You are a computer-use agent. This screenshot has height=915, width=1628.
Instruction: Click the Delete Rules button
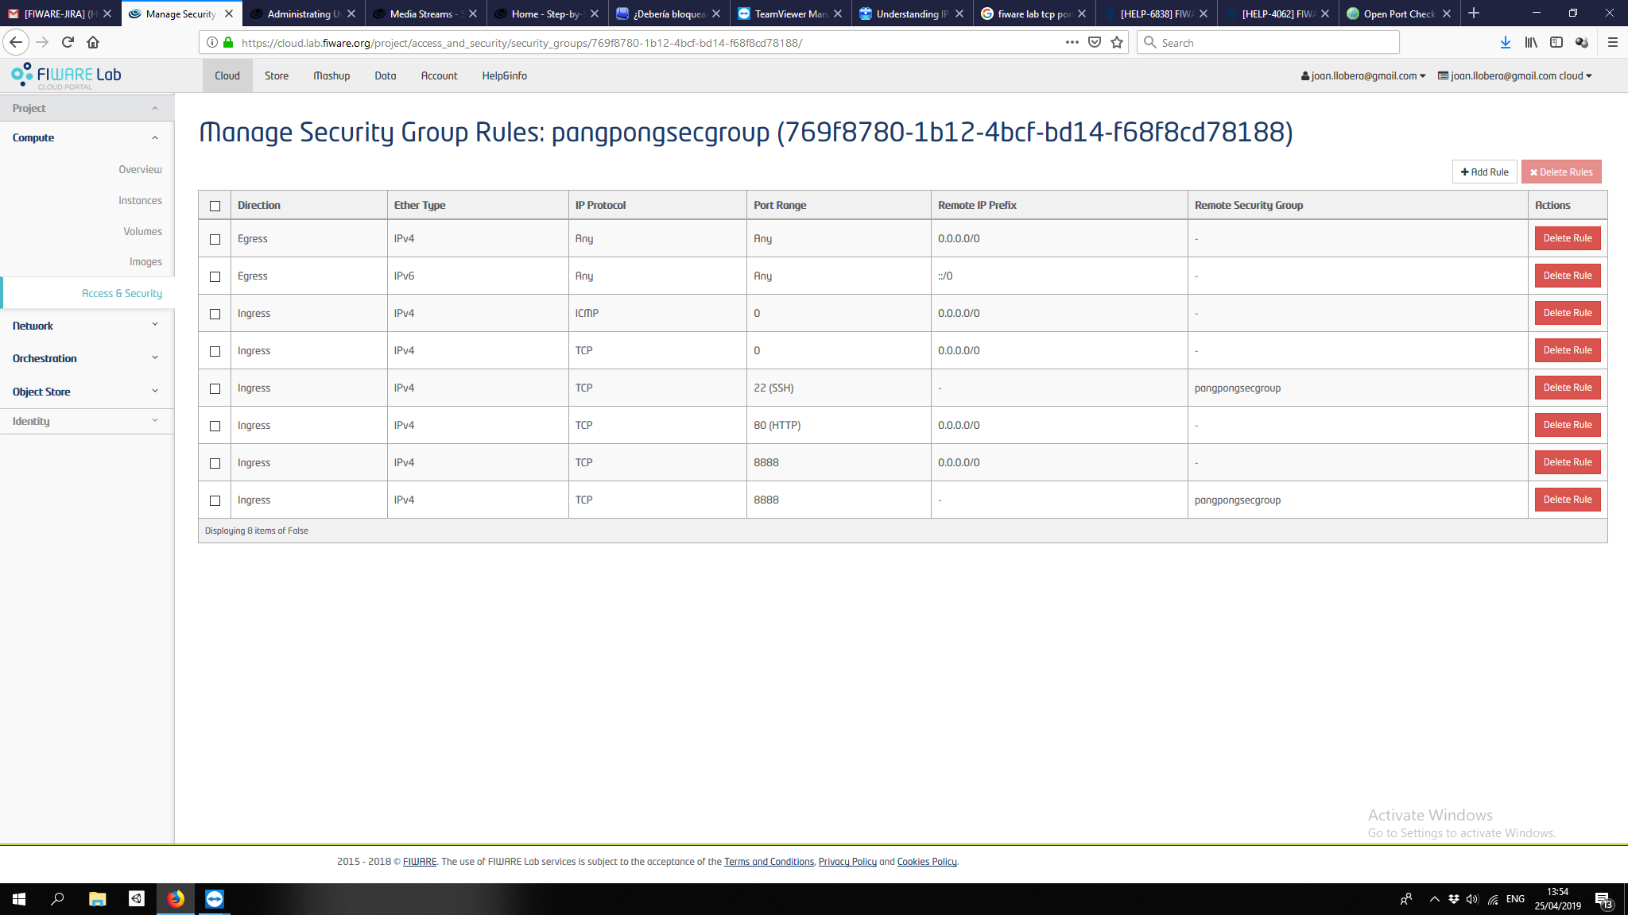click(x=1561, y=172)
